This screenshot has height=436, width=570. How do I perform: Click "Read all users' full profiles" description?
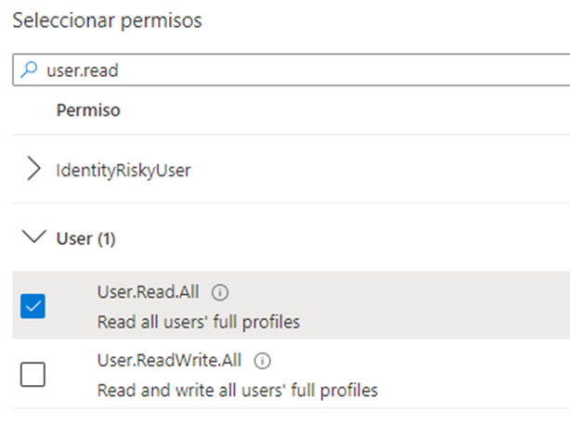pos(199,322)
